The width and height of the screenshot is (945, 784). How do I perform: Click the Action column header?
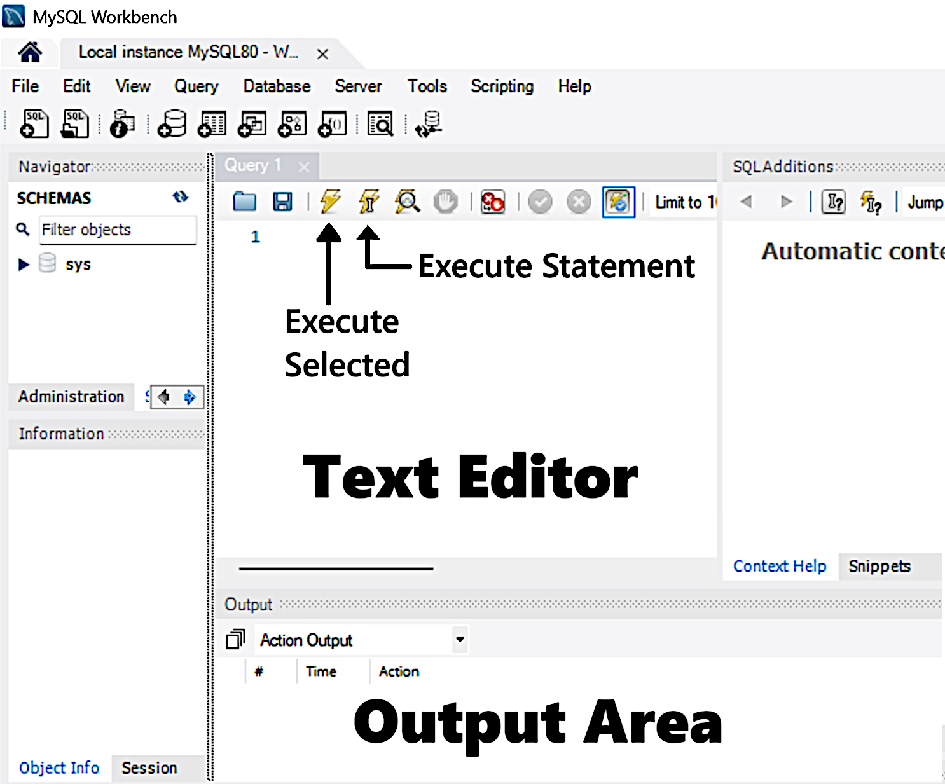tap(399, 671)
